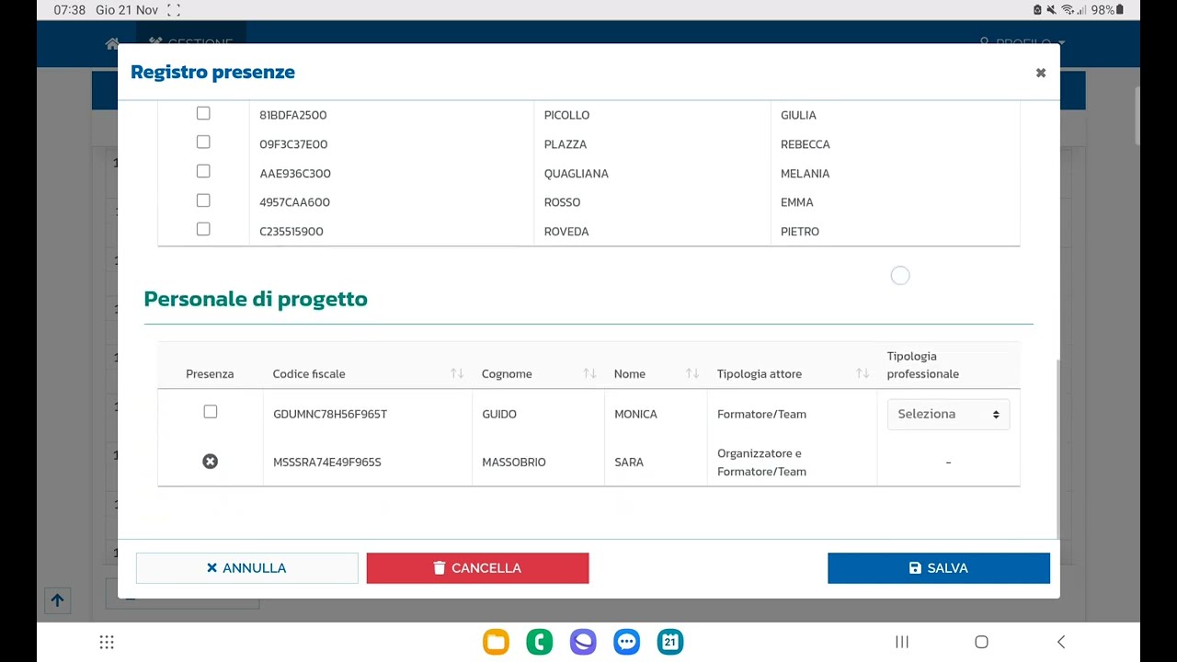Image resolution: width=1177 pixels, height=662 pixels.
Task: Select code 4957CAA600 cell
Action: [x=294, y=202]
